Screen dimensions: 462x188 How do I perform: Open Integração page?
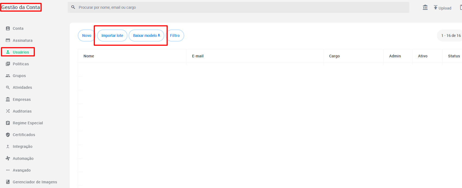[23, 146]
